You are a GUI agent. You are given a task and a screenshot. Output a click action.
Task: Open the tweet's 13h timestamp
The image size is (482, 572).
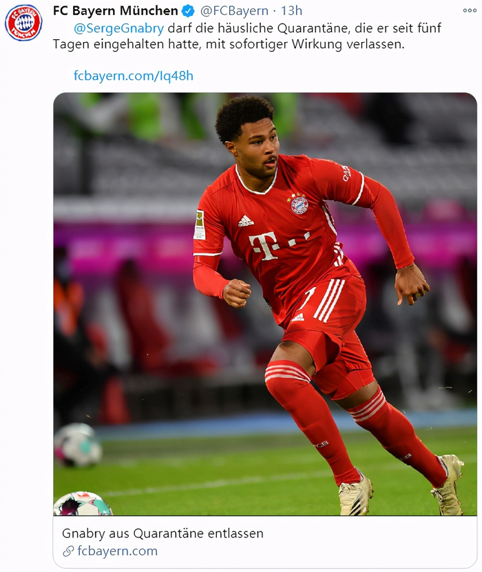[291, 11]
